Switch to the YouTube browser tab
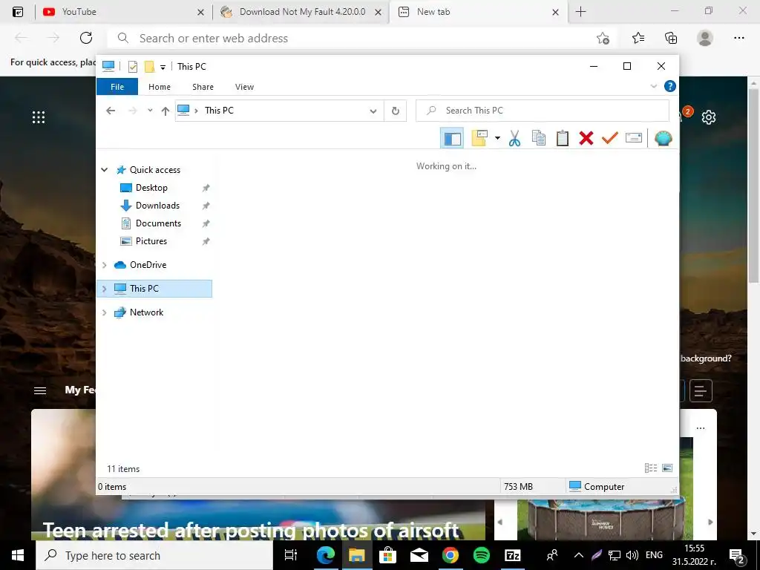This screenshot has width=760, height=570. pos(122,12)
